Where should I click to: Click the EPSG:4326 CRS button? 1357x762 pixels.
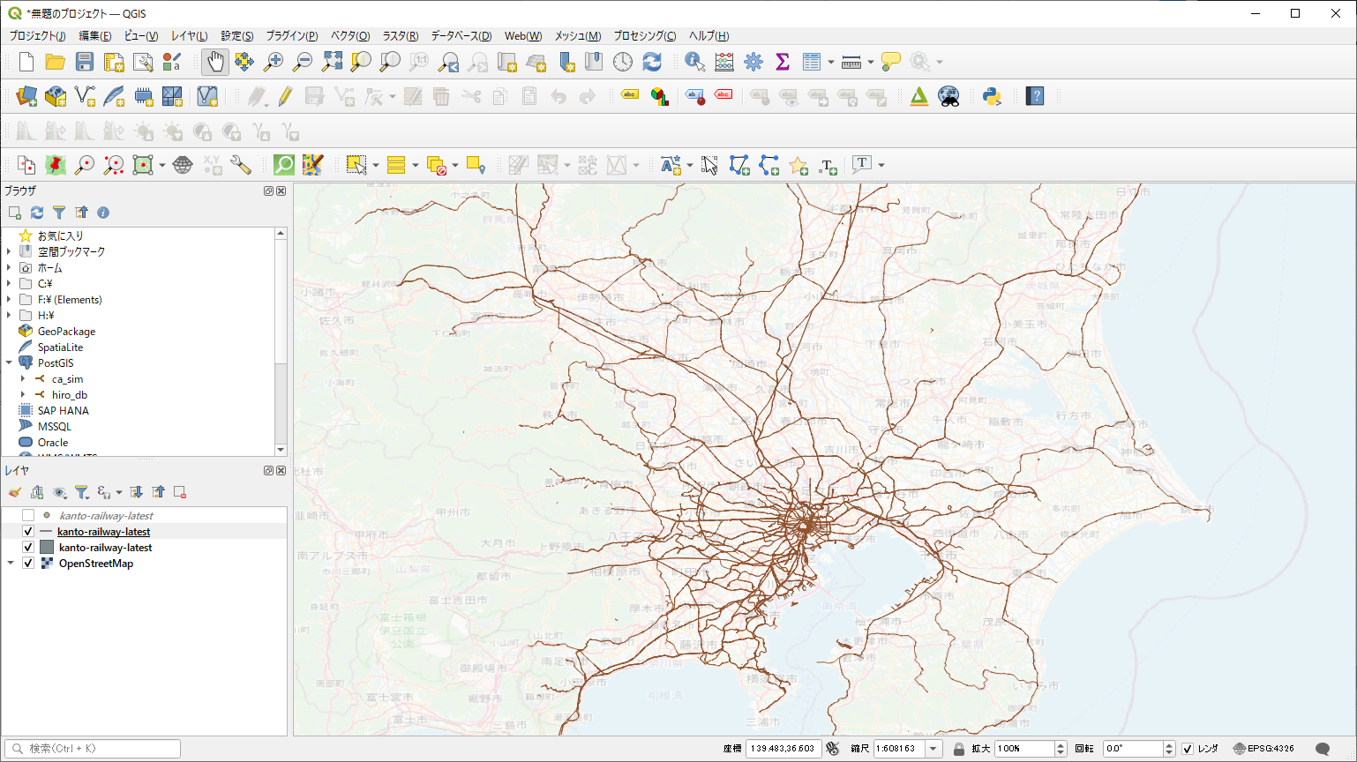1264,749
